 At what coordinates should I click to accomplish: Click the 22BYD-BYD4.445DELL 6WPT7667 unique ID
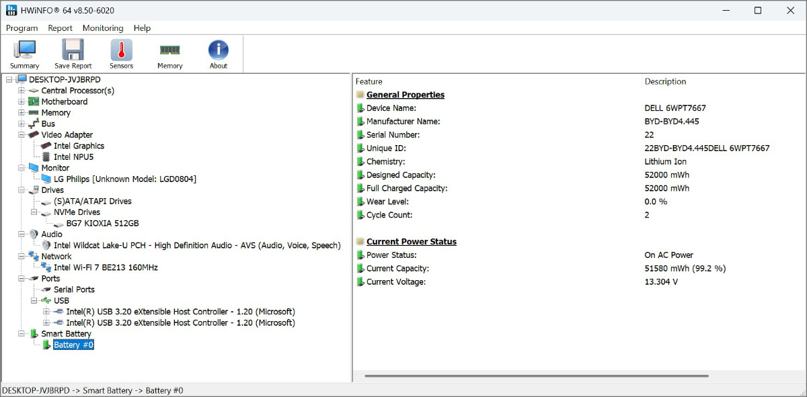(707, 148)
